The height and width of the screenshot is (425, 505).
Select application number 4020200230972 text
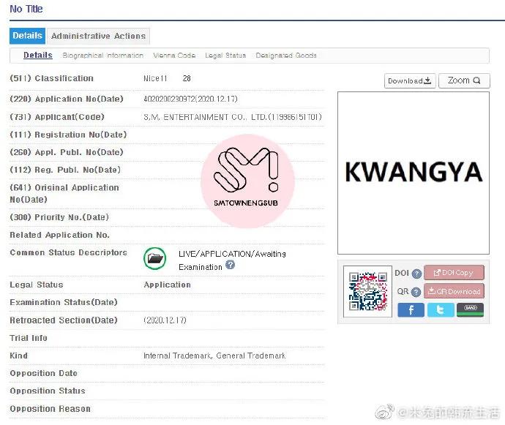[x=169, y=99]
